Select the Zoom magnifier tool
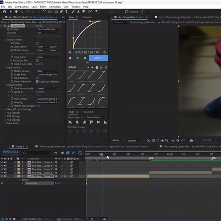Viewport: 221px width, 221px height. (21, 11)
